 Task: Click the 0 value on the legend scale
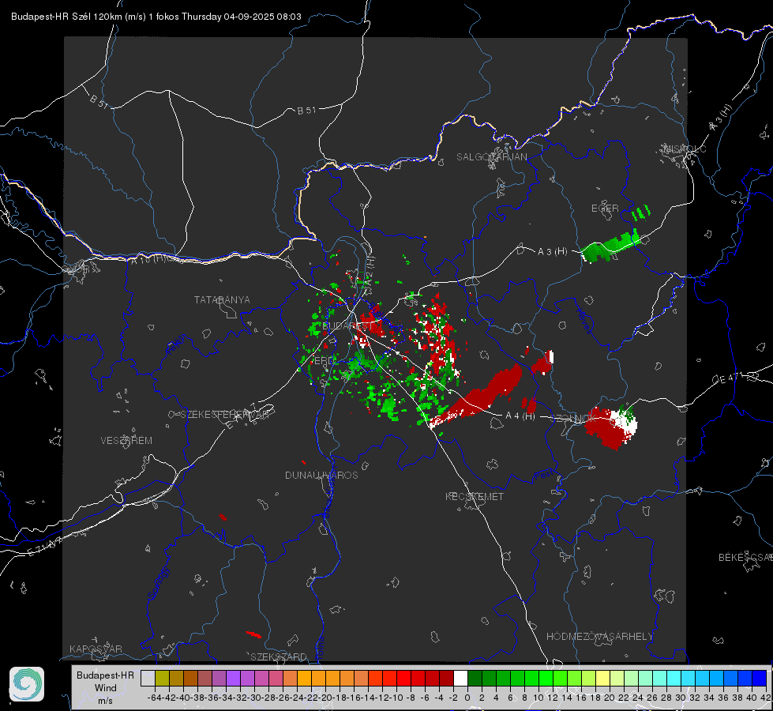(467, 698)
